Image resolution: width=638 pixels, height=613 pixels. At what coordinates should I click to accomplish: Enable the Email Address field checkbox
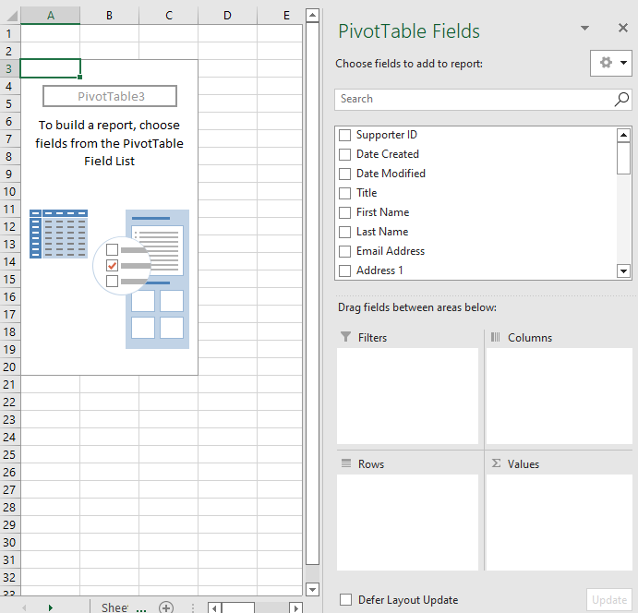tap(344, 251)
